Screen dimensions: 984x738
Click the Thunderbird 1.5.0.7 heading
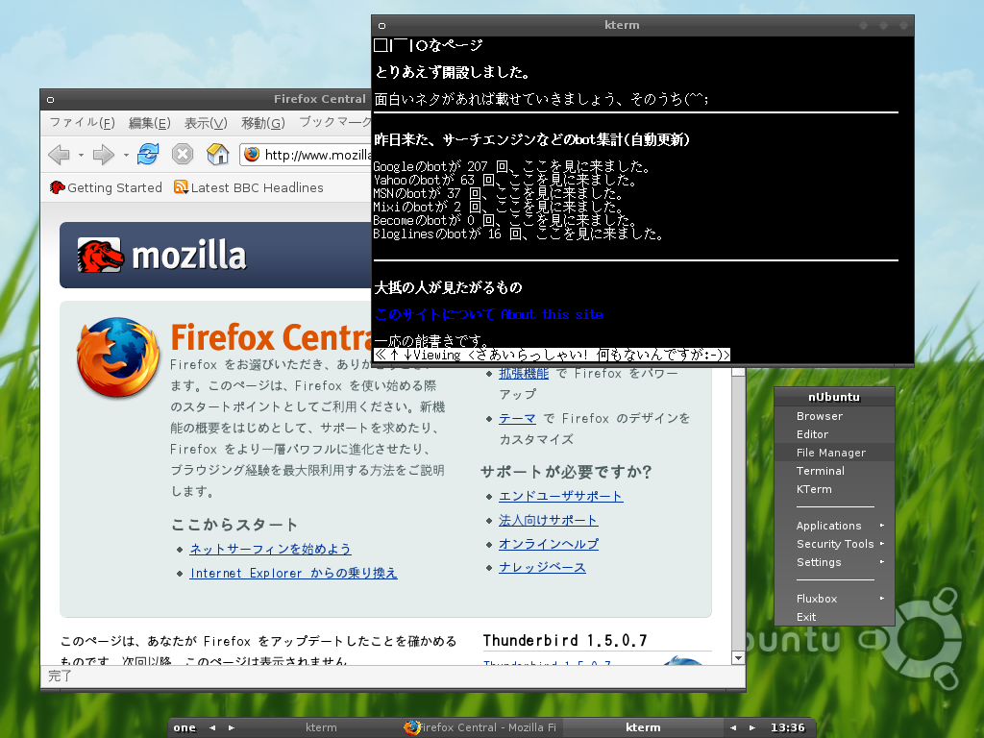coord(565,640)
